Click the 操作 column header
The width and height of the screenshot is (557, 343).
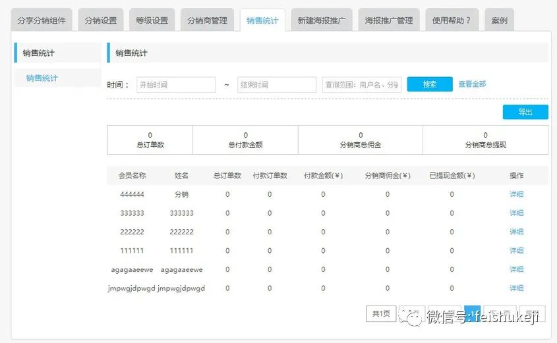coord(517,175)
